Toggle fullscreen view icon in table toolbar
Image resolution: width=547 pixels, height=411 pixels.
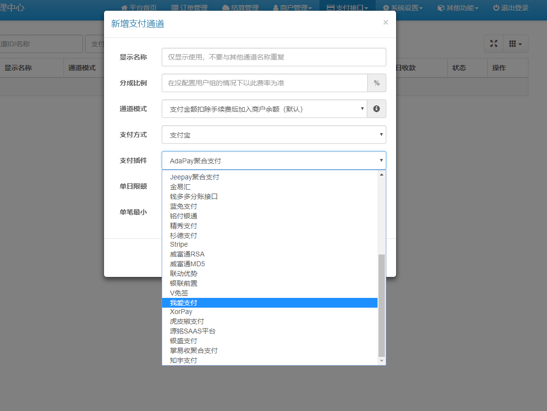pos(494,43)
